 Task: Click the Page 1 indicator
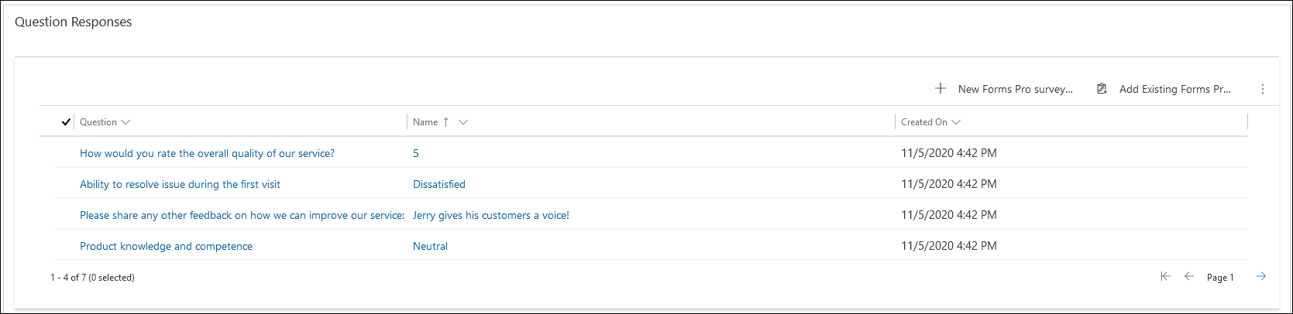(x=1220, y=278)
